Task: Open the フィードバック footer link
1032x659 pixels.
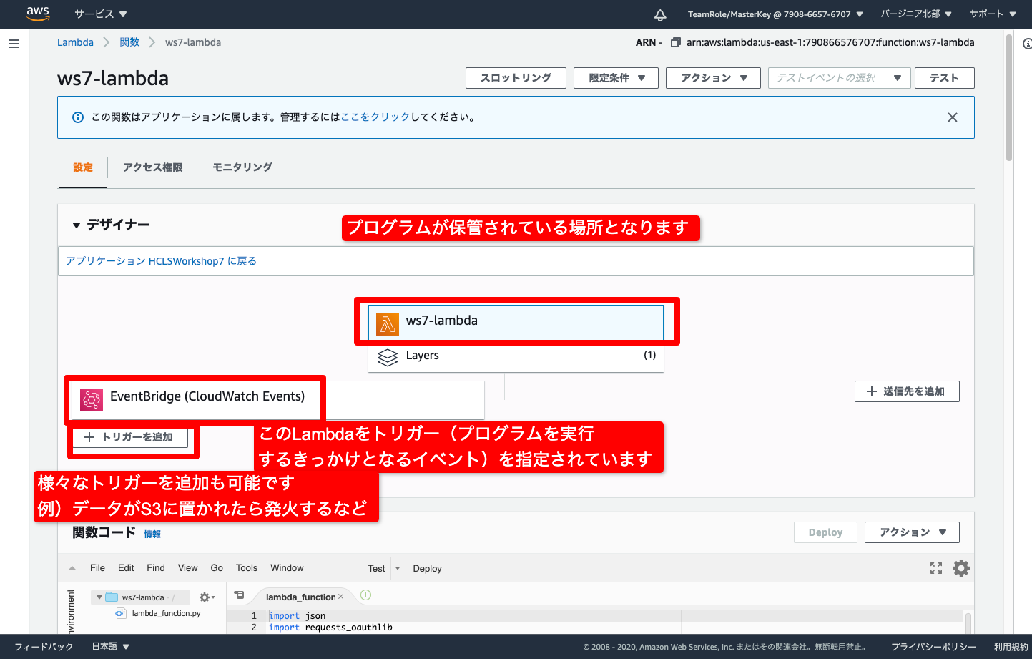Action: click(x=44, y=647)
